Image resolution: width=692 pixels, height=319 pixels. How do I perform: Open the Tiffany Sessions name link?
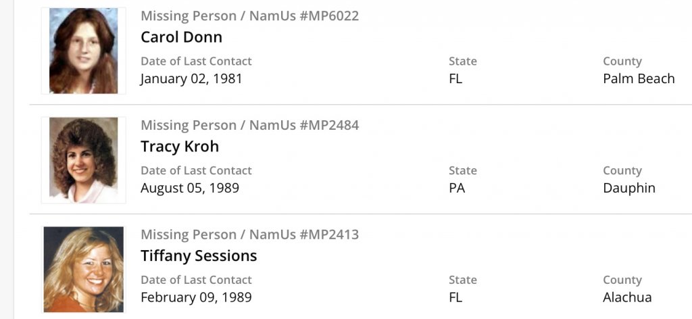[199, 255]
